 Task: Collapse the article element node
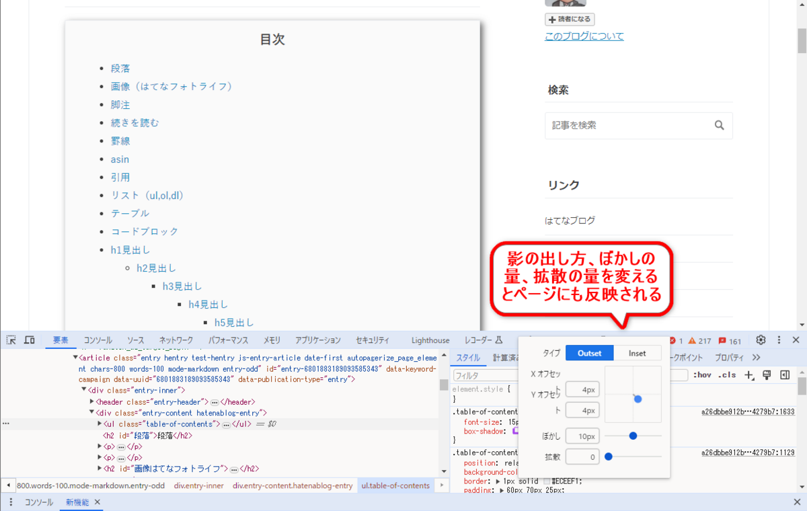pos(75,358)
